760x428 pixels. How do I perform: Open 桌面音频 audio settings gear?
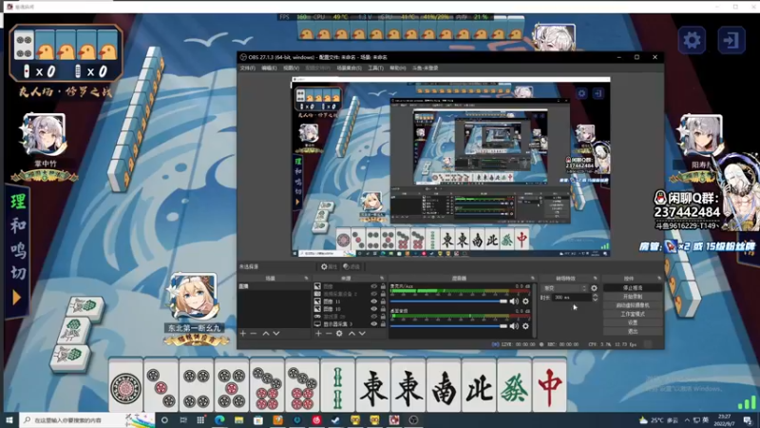[525, 326]
